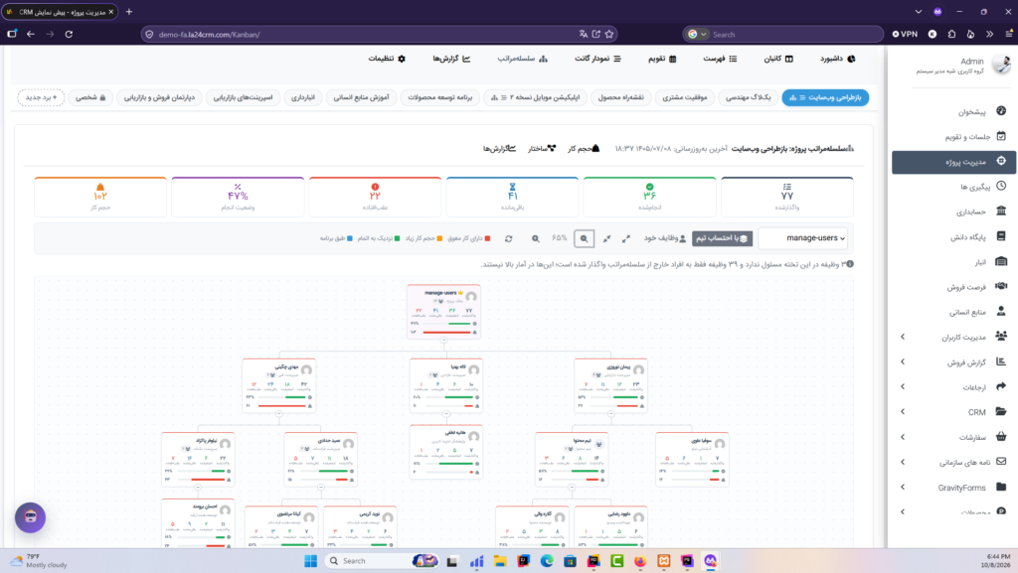Screen dimensions: 1018x573
Task: Click the عقب‌افتاده ۲۲ stat card
Action: [375, 197]
